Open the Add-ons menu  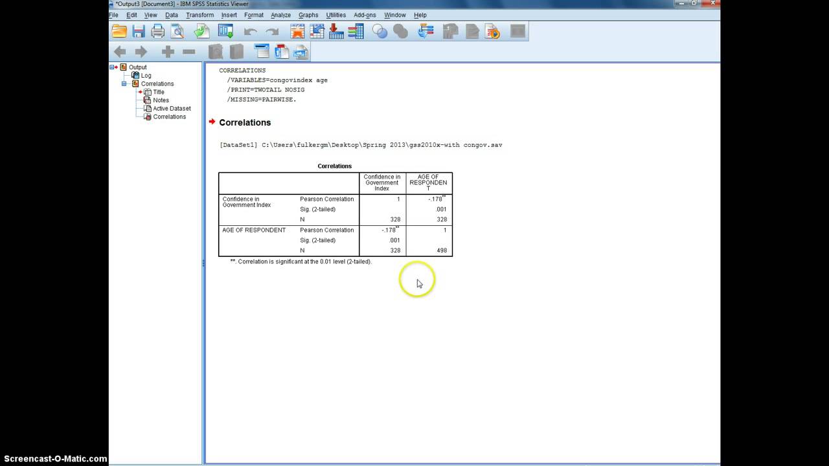point(365,15)
